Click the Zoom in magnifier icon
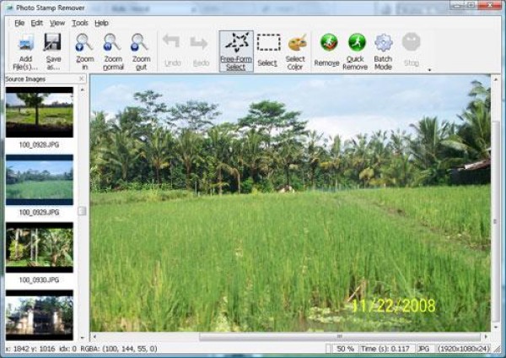Image resolution: width=506 pixels, height=358 pixels. [84, 43]
